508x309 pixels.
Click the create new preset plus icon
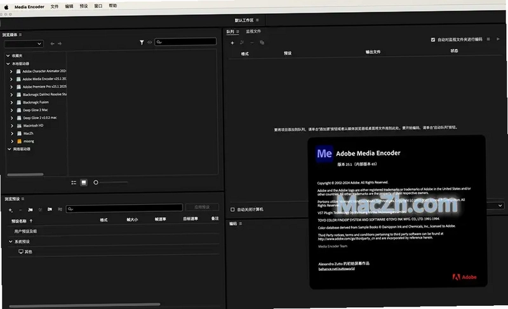tap(10, 210)
